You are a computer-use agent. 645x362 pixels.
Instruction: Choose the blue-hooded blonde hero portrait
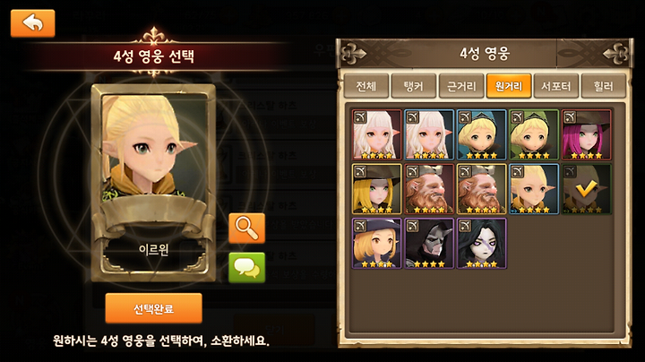(x=481, y=134)
